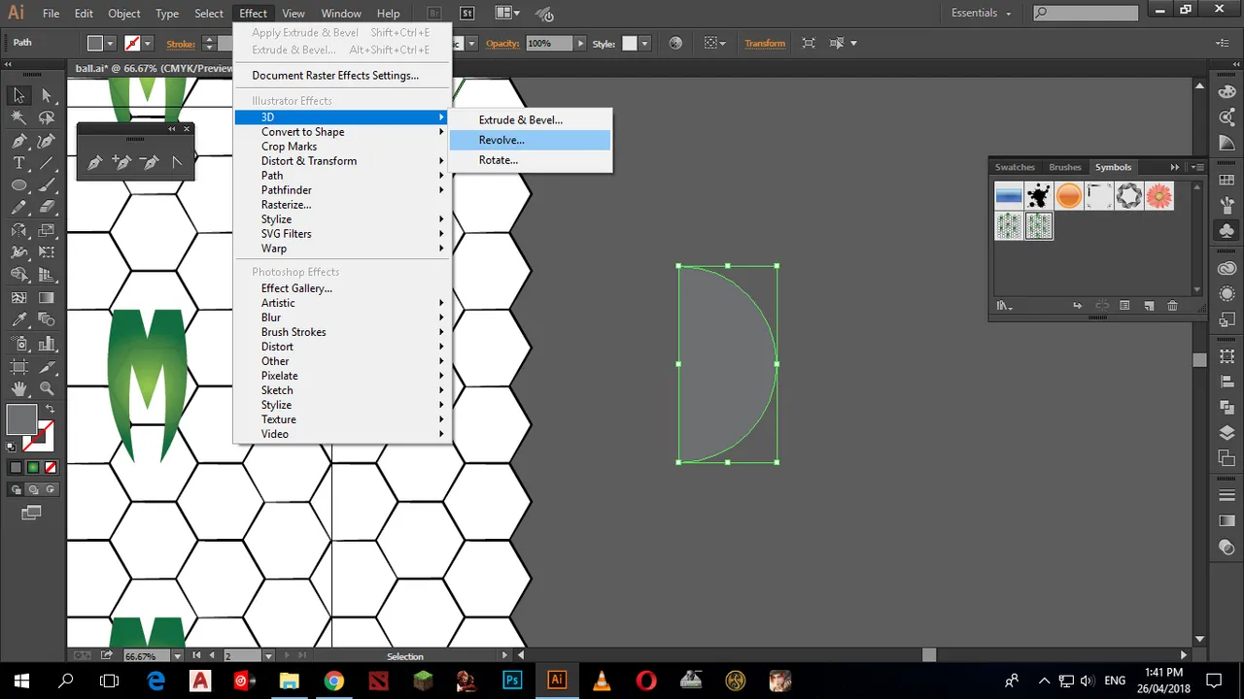Open Distort & Transform effect submenu
Screen dimensions: 1244x699
pyautogui.click(x=342, y=161)
